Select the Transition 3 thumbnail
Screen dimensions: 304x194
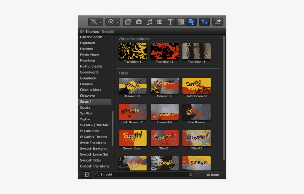(x=196, y=52)
